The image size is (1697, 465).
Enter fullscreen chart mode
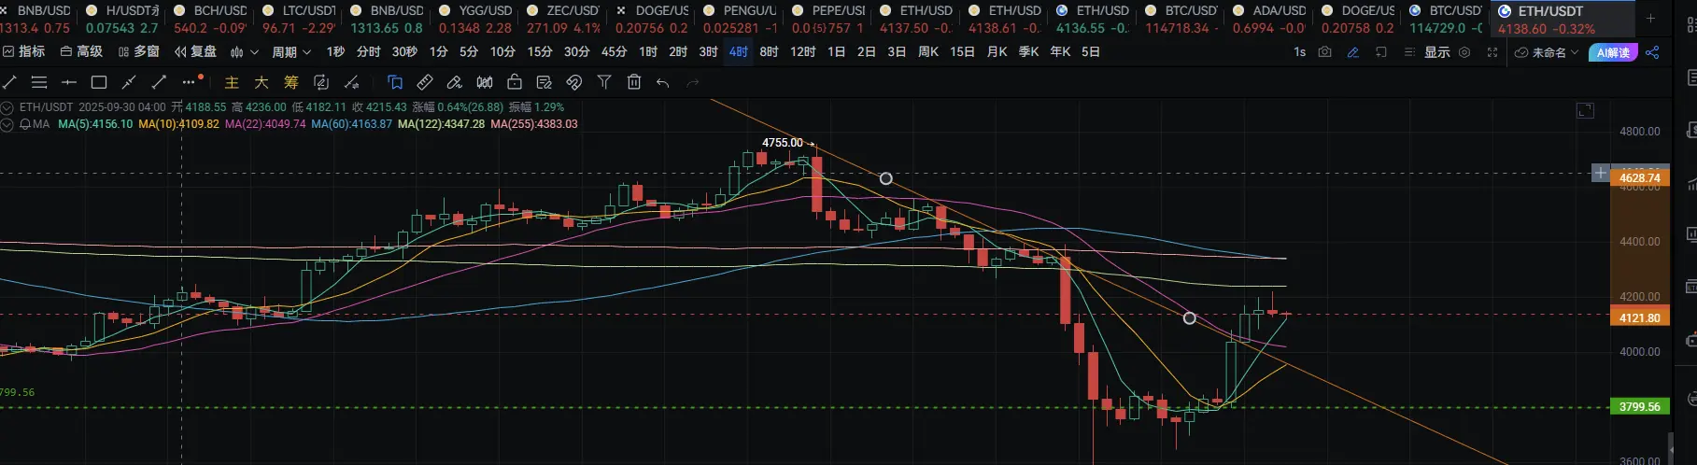click(1492, 52)
